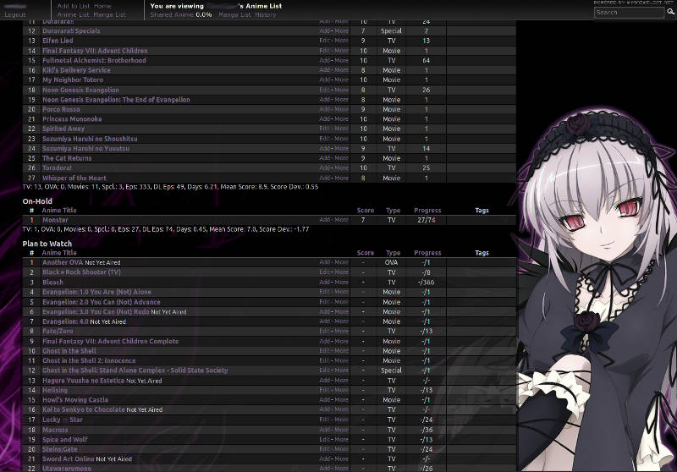
Task: Open the Bleach entry
Action: (x=52, y=283)
